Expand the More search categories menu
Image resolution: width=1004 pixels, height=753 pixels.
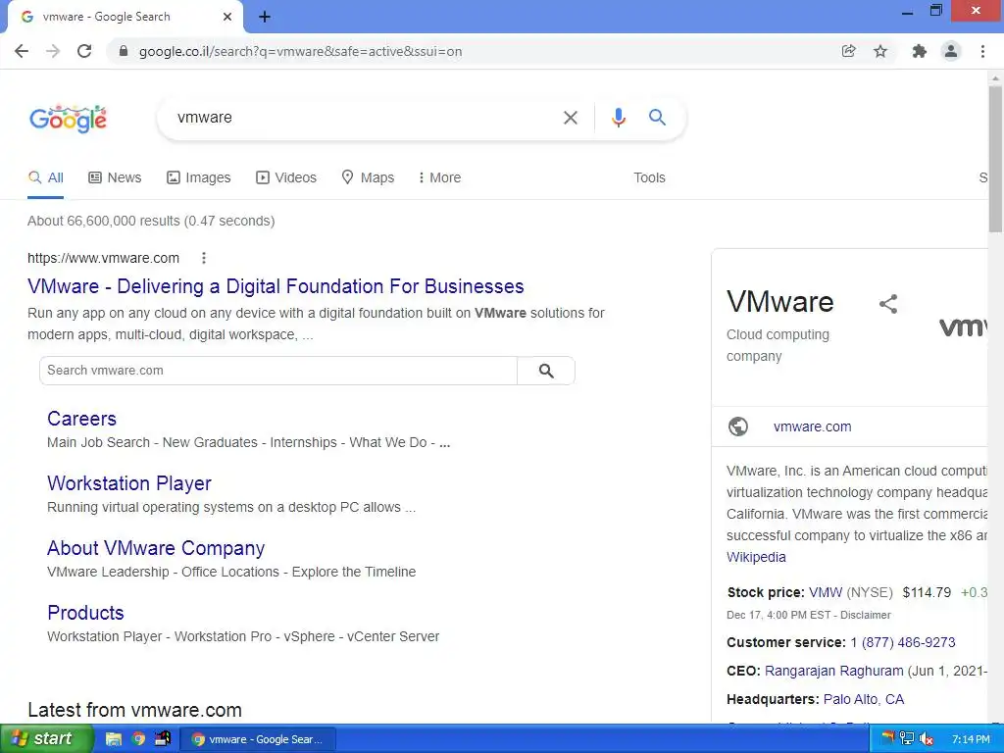439,178
